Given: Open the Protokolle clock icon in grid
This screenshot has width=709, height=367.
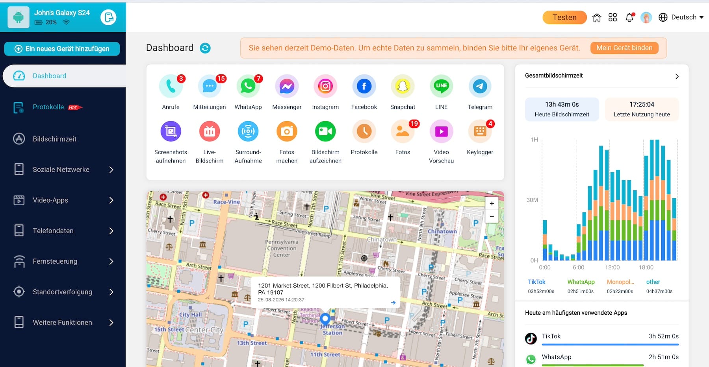Looking at the screenshot, I should (x=364, y=131).
